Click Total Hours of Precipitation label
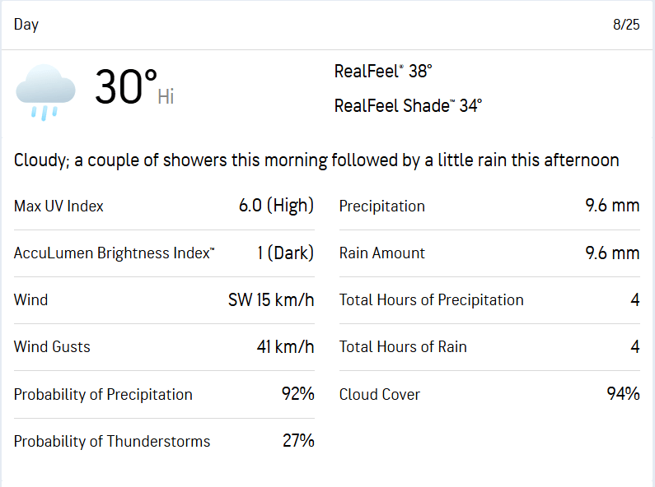 click(431, 300)
